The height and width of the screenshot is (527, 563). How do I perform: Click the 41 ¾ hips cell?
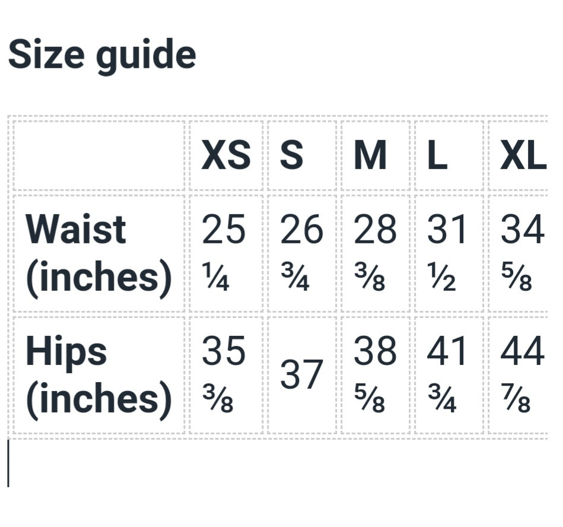(449, 375)
